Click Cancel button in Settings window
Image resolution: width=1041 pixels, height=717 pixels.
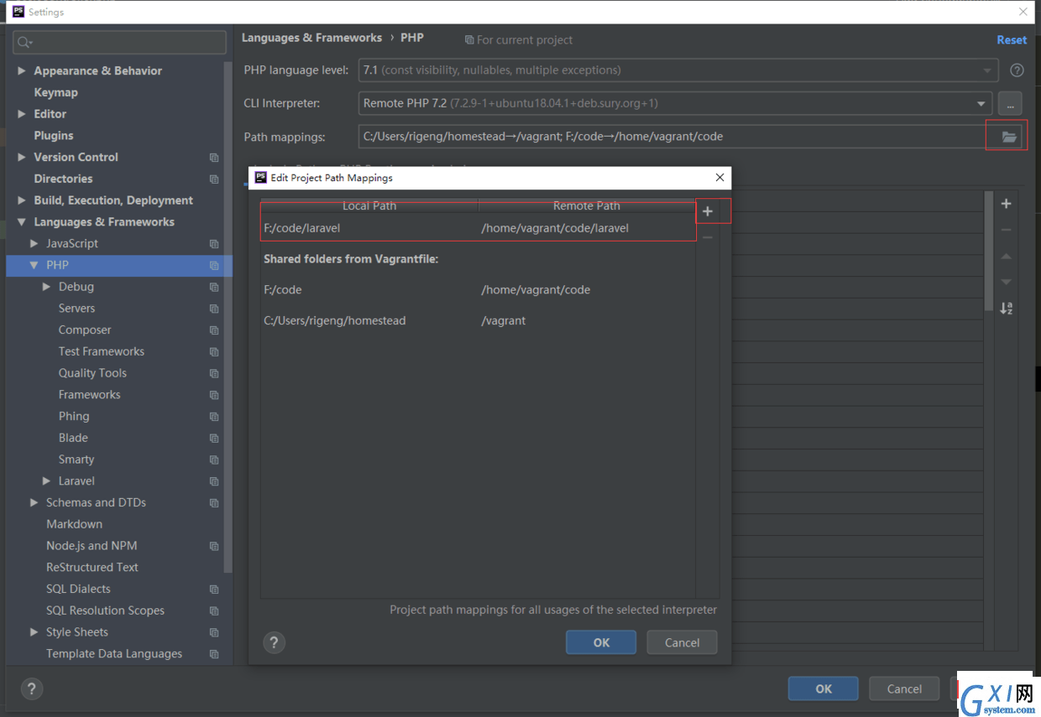(x=904, y=689)
